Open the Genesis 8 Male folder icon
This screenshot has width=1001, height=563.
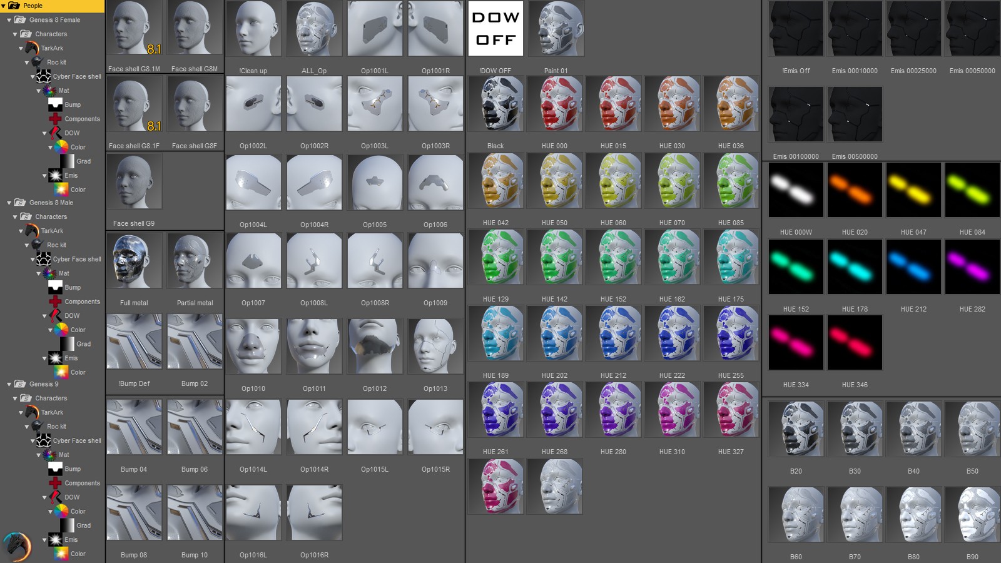tap(20, 203)
